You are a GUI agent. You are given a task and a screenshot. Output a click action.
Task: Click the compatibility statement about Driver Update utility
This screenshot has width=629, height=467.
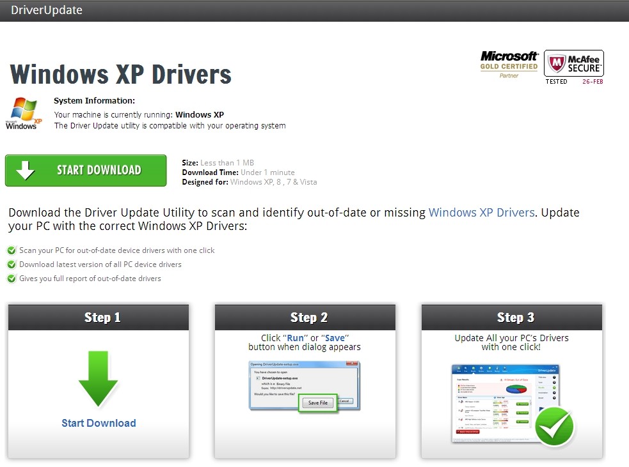point(170,126)
